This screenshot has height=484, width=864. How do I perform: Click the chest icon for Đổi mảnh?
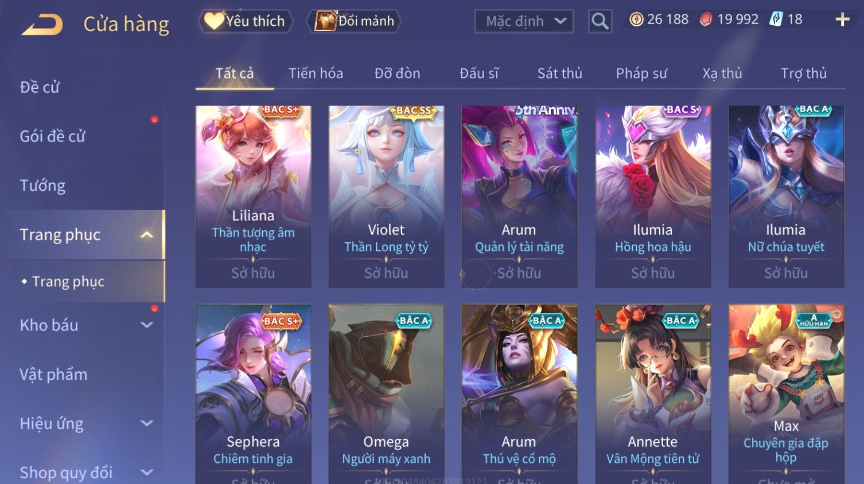click(325, 21)
